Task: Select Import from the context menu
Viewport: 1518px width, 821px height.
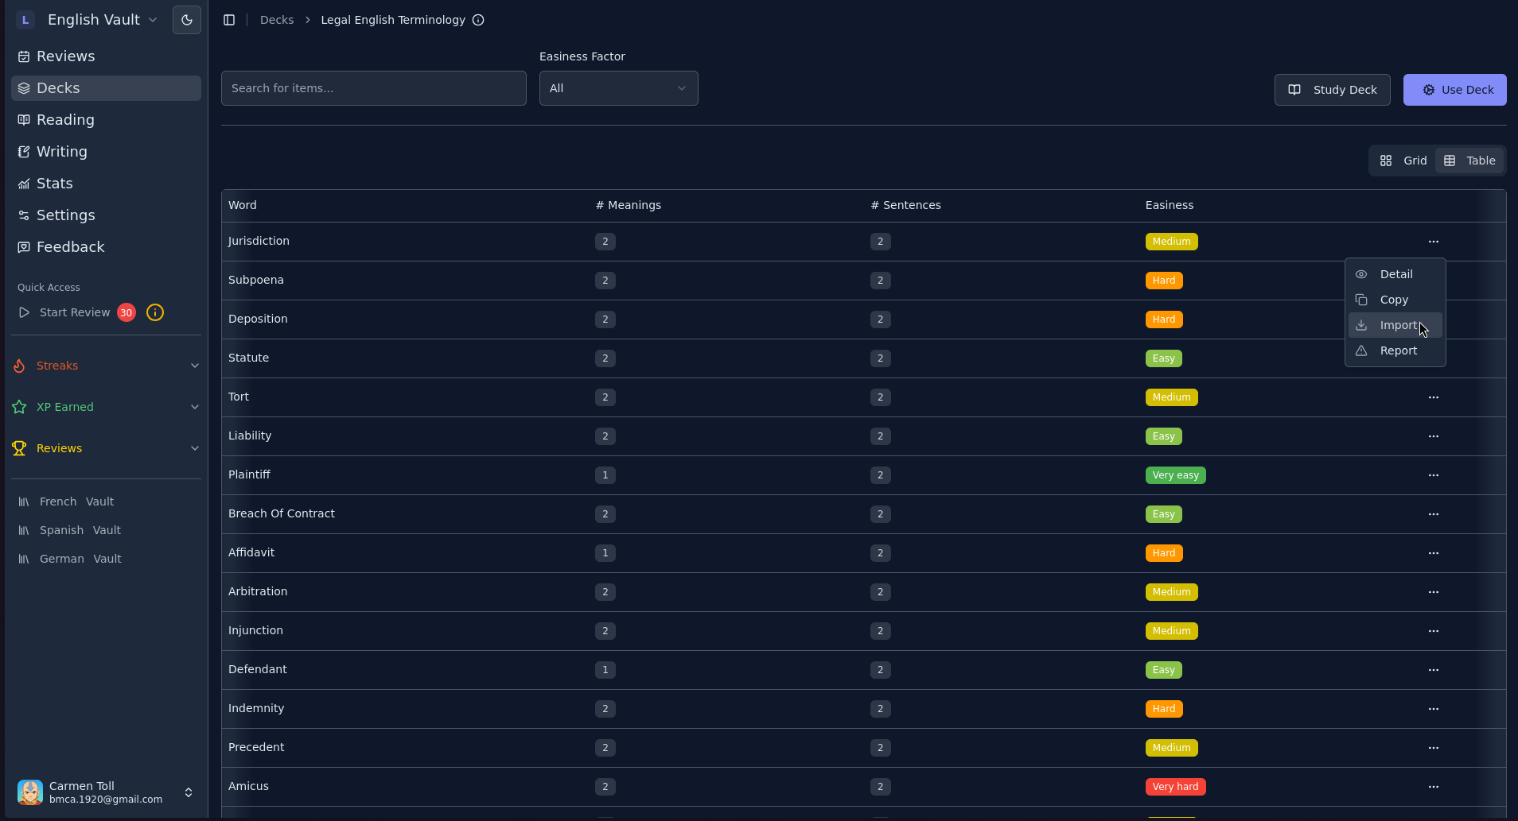Action: coord(1395,325)
